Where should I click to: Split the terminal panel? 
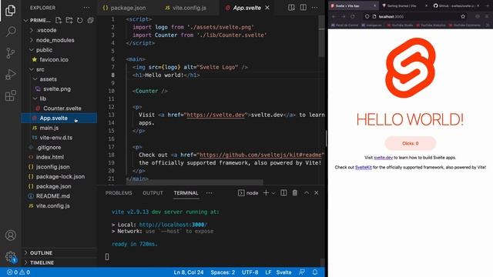(x=283, y=193)
